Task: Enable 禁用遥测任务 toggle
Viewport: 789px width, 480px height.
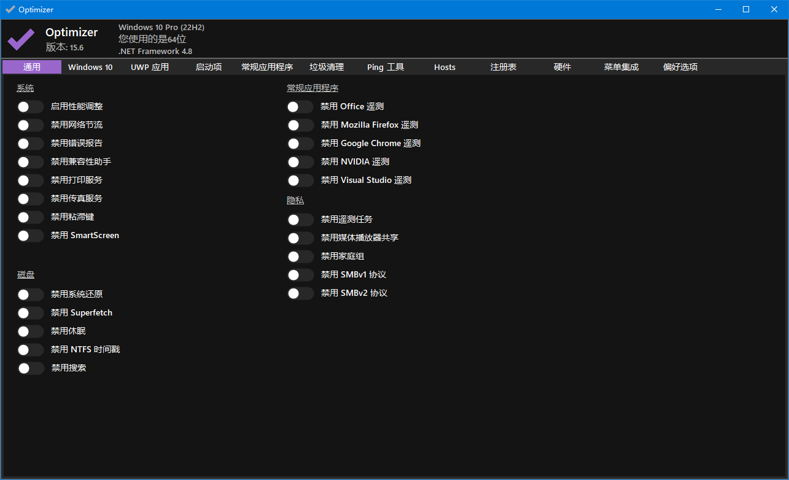Action: click(x=300, y=220)
